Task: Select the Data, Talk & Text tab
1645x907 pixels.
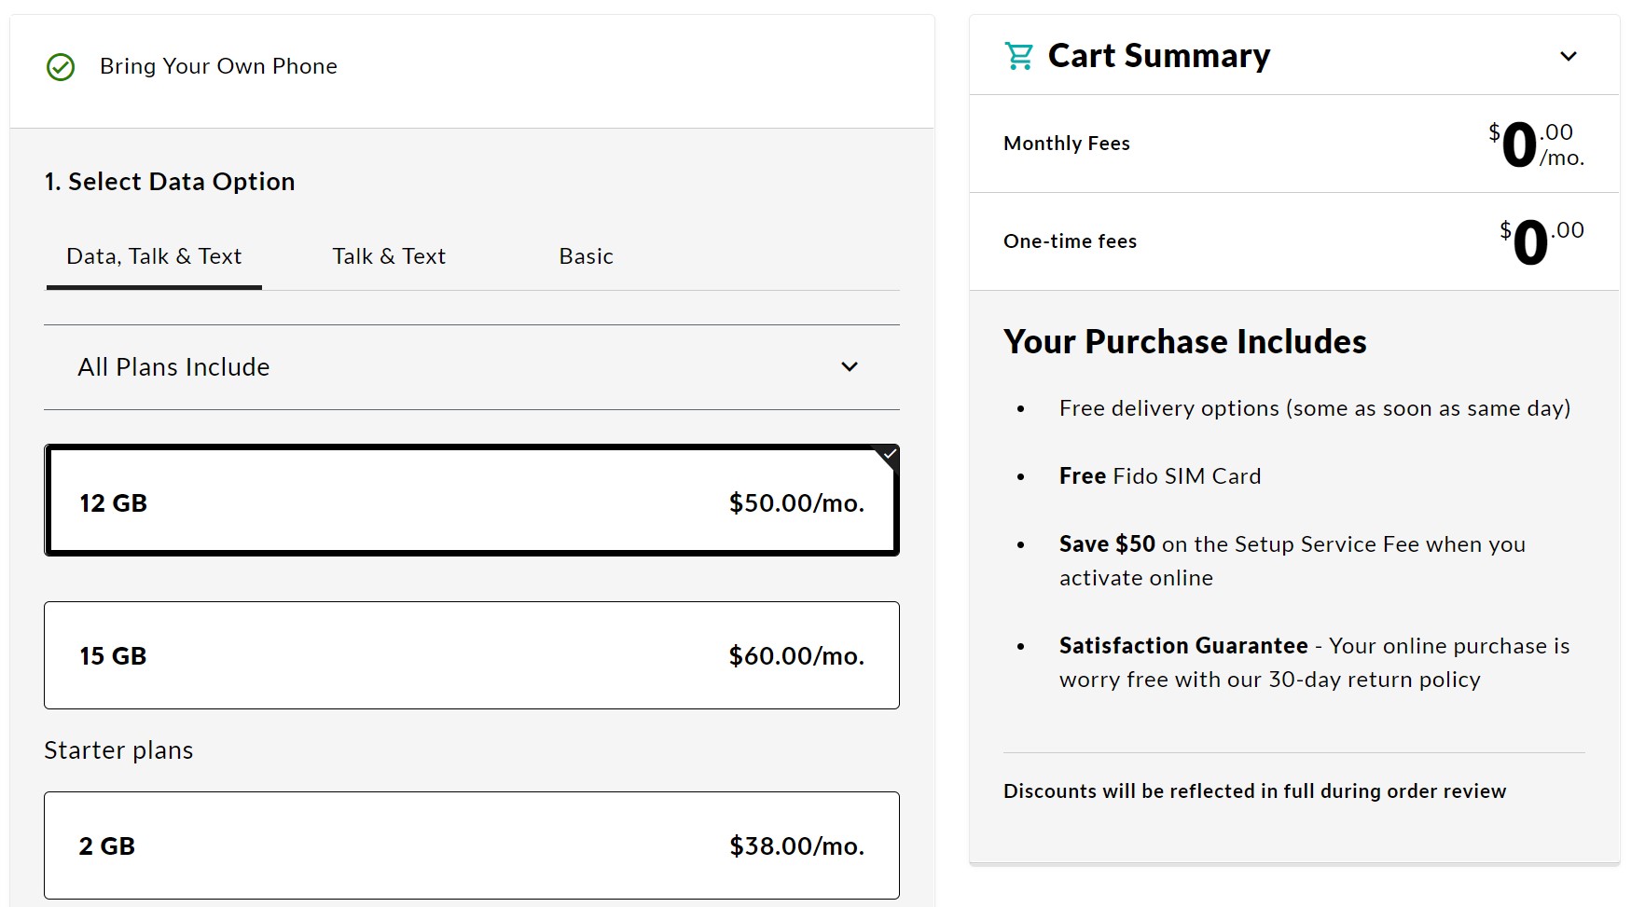Action: [154, 256]
